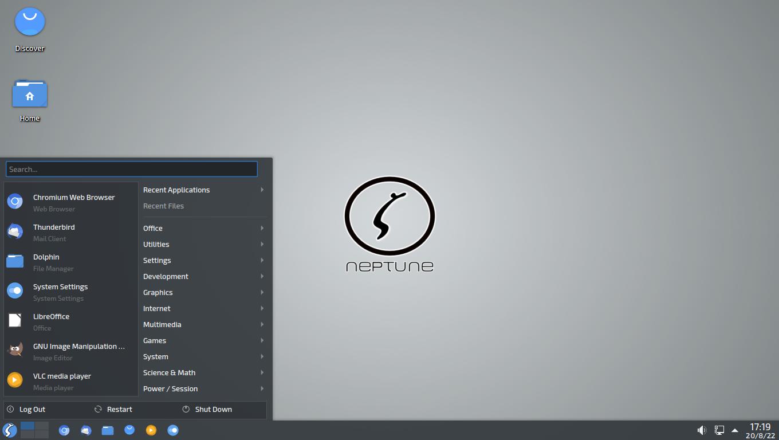This screenshot has width=779, height=440.
Task: Expand the Recent Applications submenu
Action: (204, 190)
